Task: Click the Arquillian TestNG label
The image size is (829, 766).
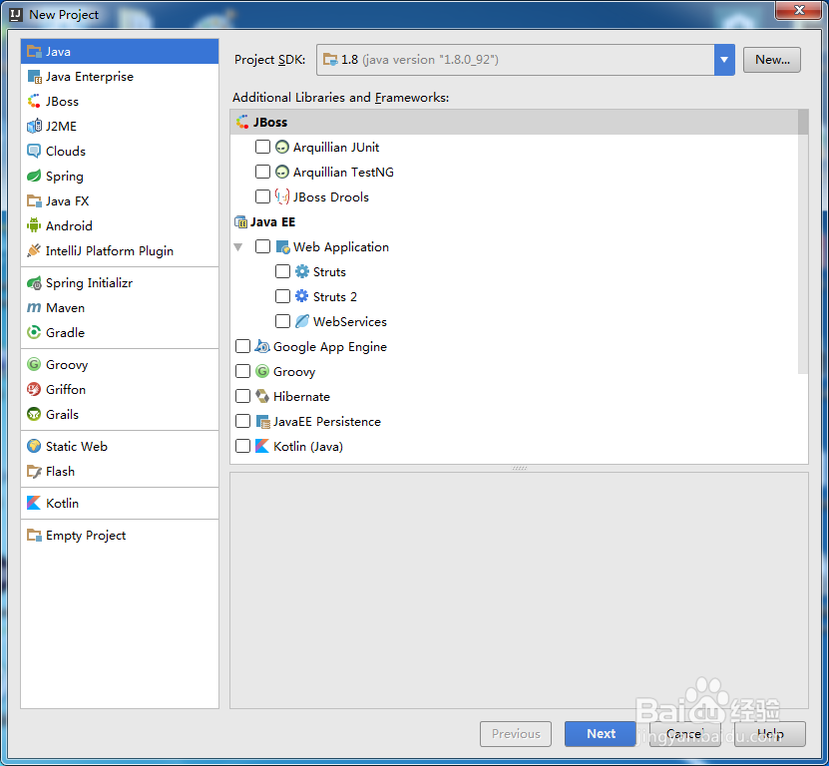Action: (343, 172)
